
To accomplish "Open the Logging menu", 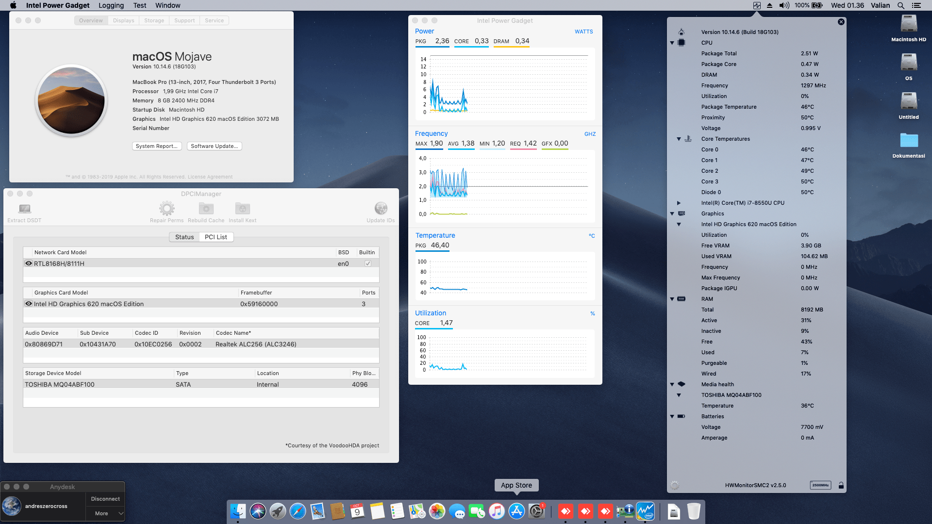I will click(x=111, y=5).
